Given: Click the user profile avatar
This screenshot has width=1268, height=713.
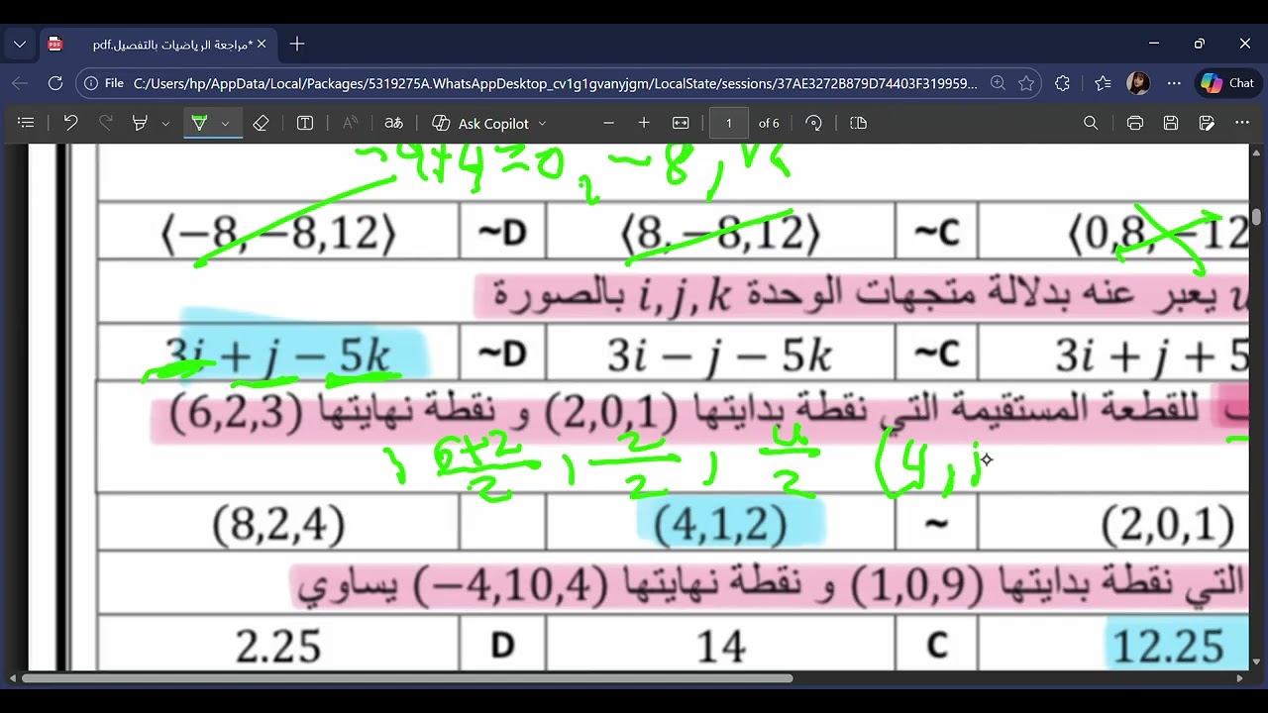Looking at the screenshot, I should (x=1138, y=83).
